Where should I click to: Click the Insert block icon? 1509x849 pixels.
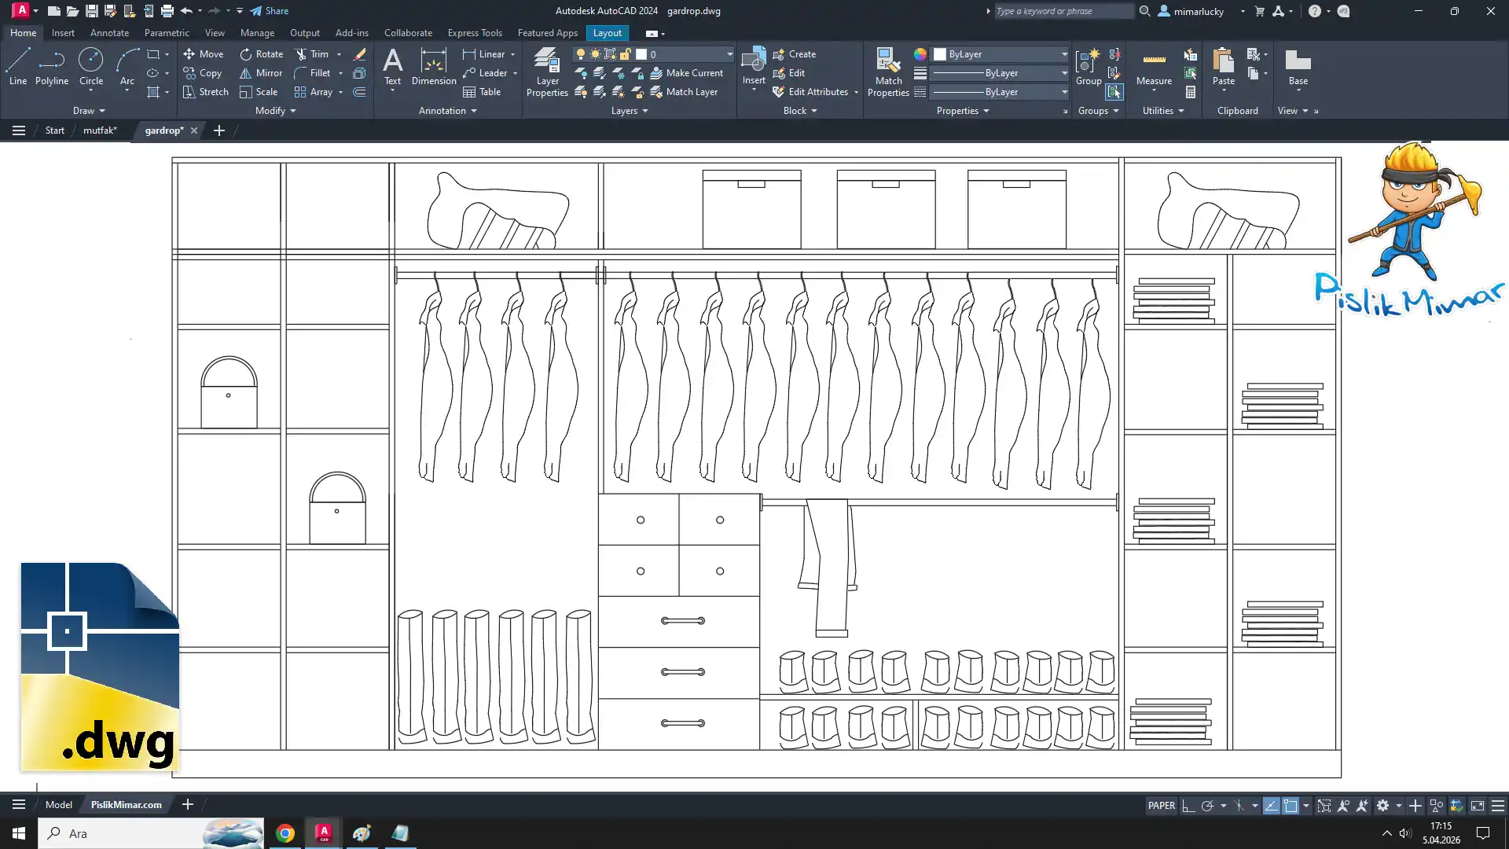(x=753, y=61)
